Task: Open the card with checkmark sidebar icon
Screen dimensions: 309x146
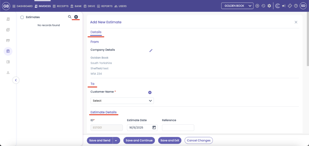Action: (8, 40)
